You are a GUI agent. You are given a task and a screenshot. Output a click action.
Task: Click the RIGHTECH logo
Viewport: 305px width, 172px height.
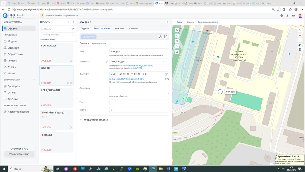[x=13, y=15]
